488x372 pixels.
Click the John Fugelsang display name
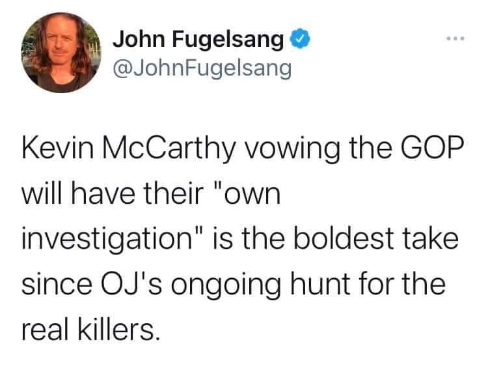(198, 39)
